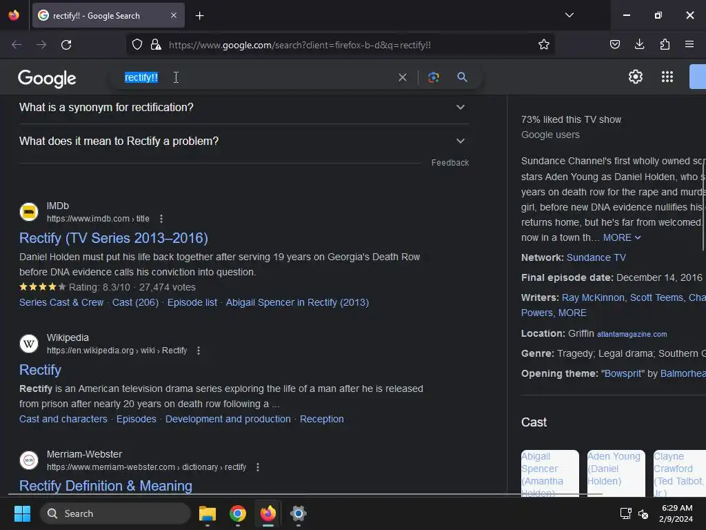Open 'atlantamagazine.com' source link
The width and height of the screenshot is (706, 530).
[x=632, y=335]
